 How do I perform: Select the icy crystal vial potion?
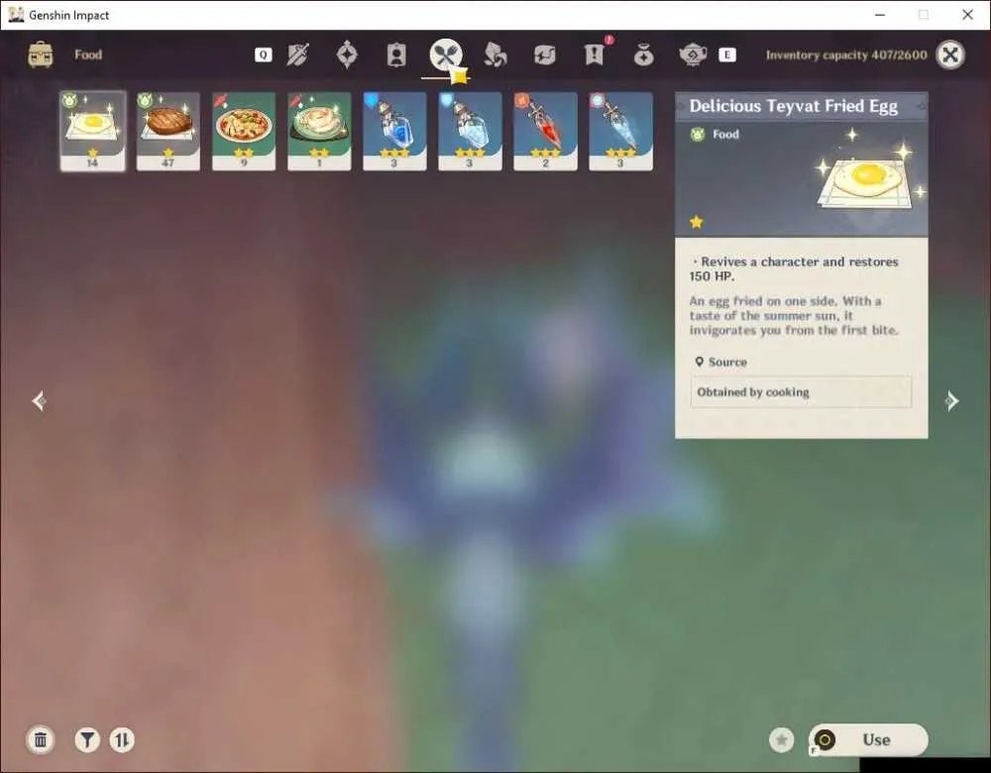point(620,131)
